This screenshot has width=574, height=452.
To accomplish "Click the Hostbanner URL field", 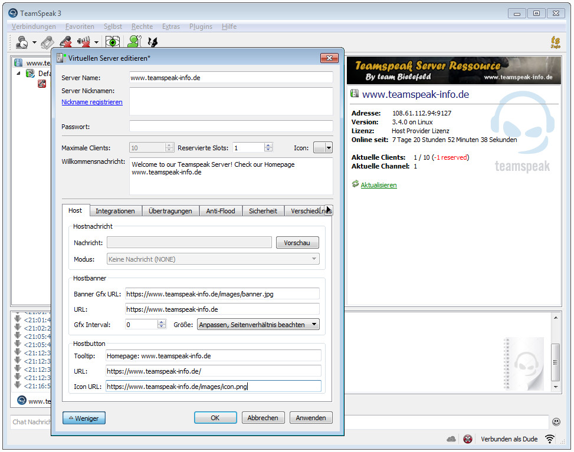I will point(222,309).
